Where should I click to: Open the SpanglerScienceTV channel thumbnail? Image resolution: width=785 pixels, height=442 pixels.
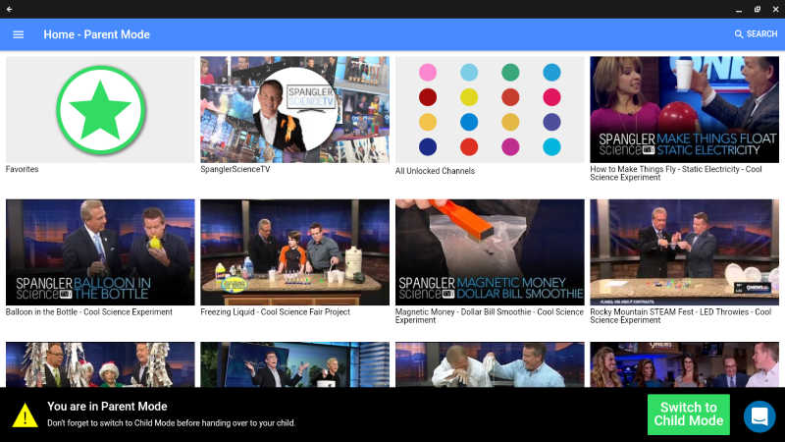[x=295, y=109]
